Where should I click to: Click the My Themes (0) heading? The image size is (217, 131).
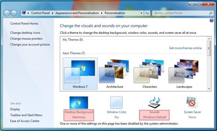pos(73,40)
